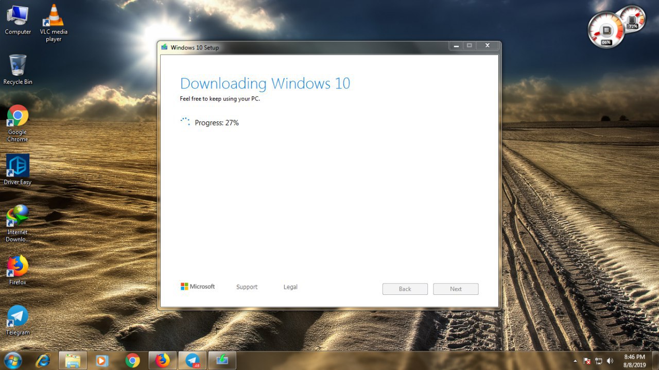The image size is (659, 370).
Task: Click the Downloading Windows 10 heading
Action: [x=265, y=83]
